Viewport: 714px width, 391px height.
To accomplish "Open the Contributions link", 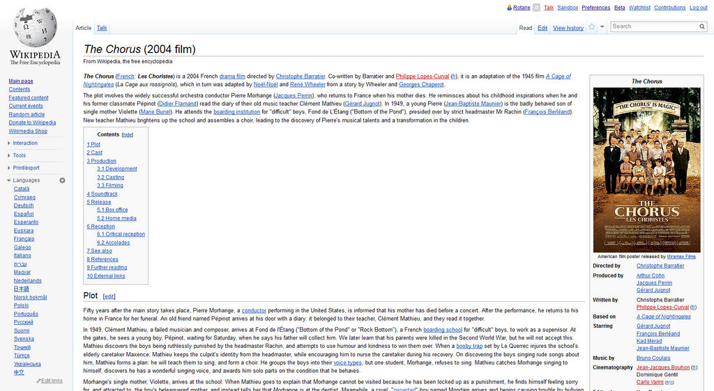I will 670,8.
